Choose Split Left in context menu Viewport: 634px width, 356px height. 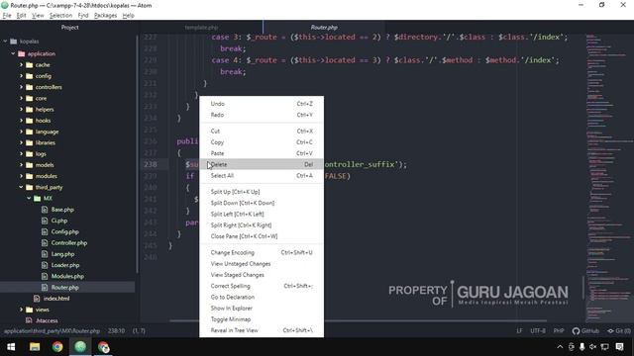pos(262,215)
